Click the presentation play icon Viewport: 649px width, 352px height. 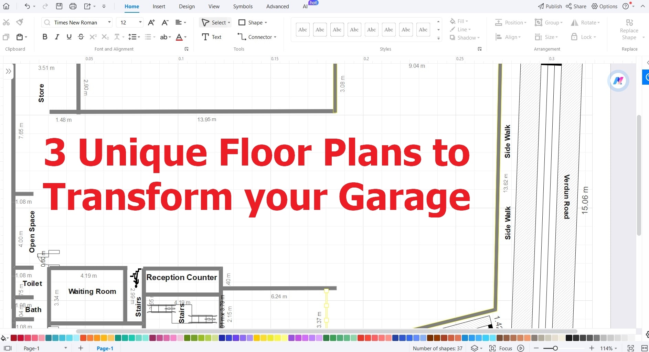(521, 348)
